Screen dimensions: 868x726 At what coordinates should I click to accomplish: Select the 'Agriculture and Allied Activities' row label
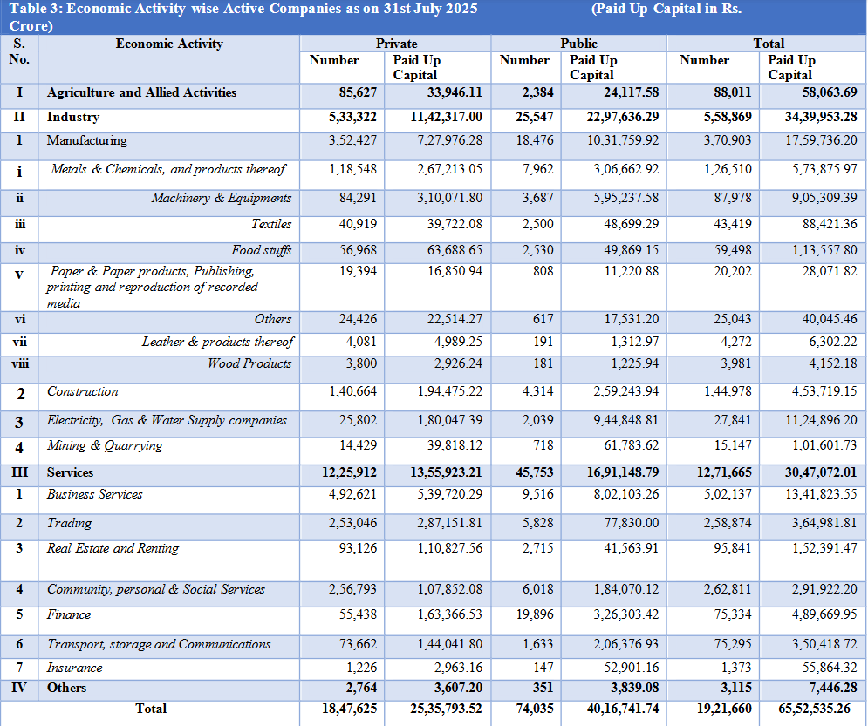(x=141, y=92)
